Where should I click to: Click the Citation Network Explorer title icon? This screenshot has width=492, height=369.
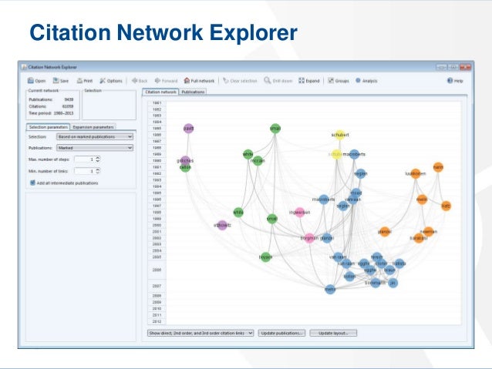[x=24, y=67]
